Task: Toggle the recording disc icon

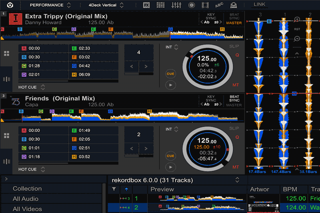Action: coord(192,5)
